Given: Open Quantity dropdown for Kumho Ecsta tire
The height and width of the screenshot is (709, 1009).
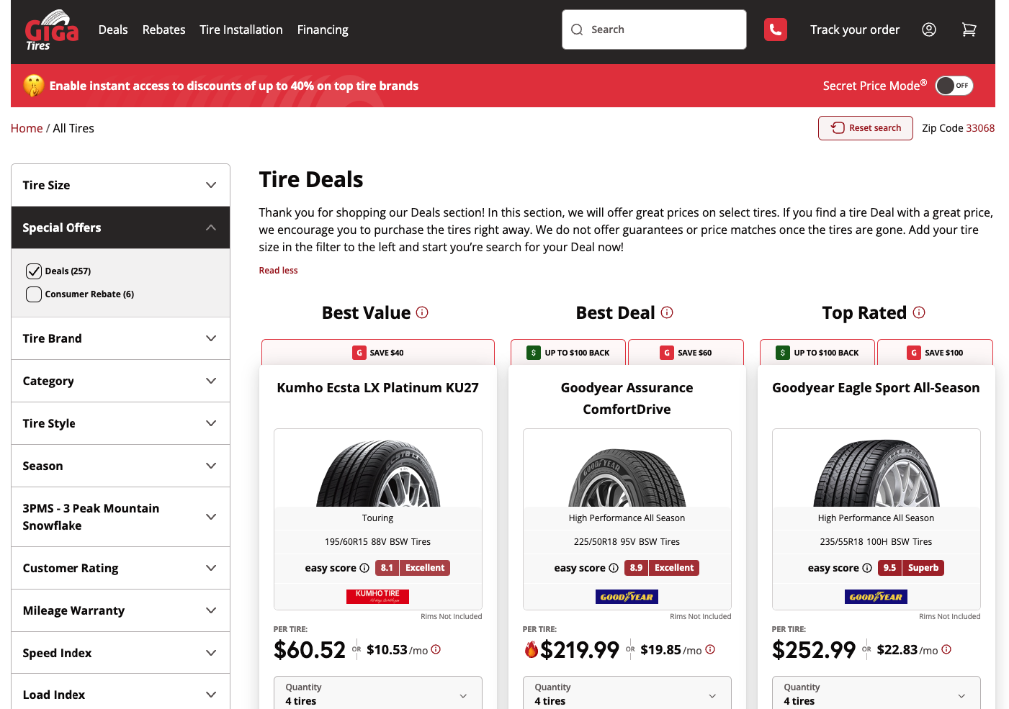Looking at the screenshot, I should coord(377,694).
